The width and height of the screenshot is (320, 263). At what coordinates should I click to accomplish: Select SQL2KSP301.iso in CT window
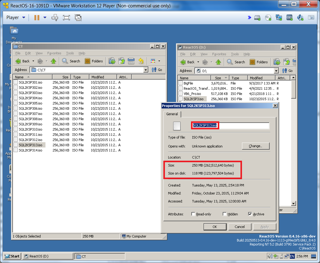(30, 82)
